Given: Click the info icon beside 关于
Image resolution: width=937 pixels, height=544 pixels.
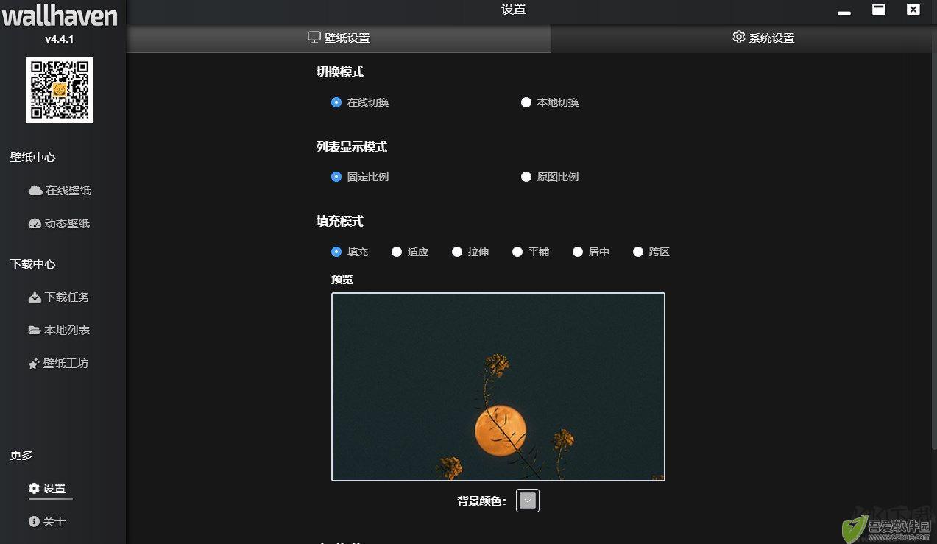Looking at the screenshot, I should (34, 522).
